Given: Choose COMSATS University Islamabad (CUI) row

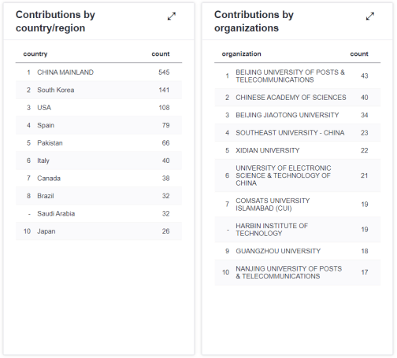Looking at the screenshot, I should coord(298,205).
